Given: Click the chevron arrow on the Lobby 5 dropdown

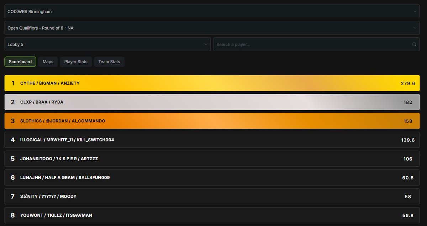Looking at the screenshot, I should click(x=206, y=44).
